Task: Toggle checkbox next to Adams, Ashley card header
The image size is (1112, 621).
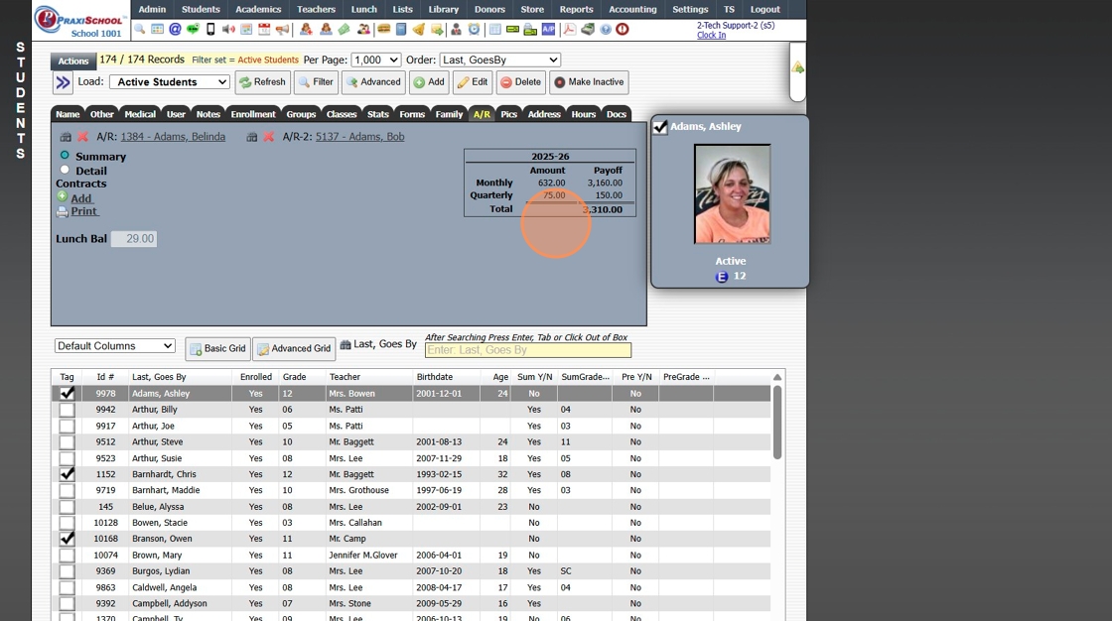Action: tap(660, 127)
